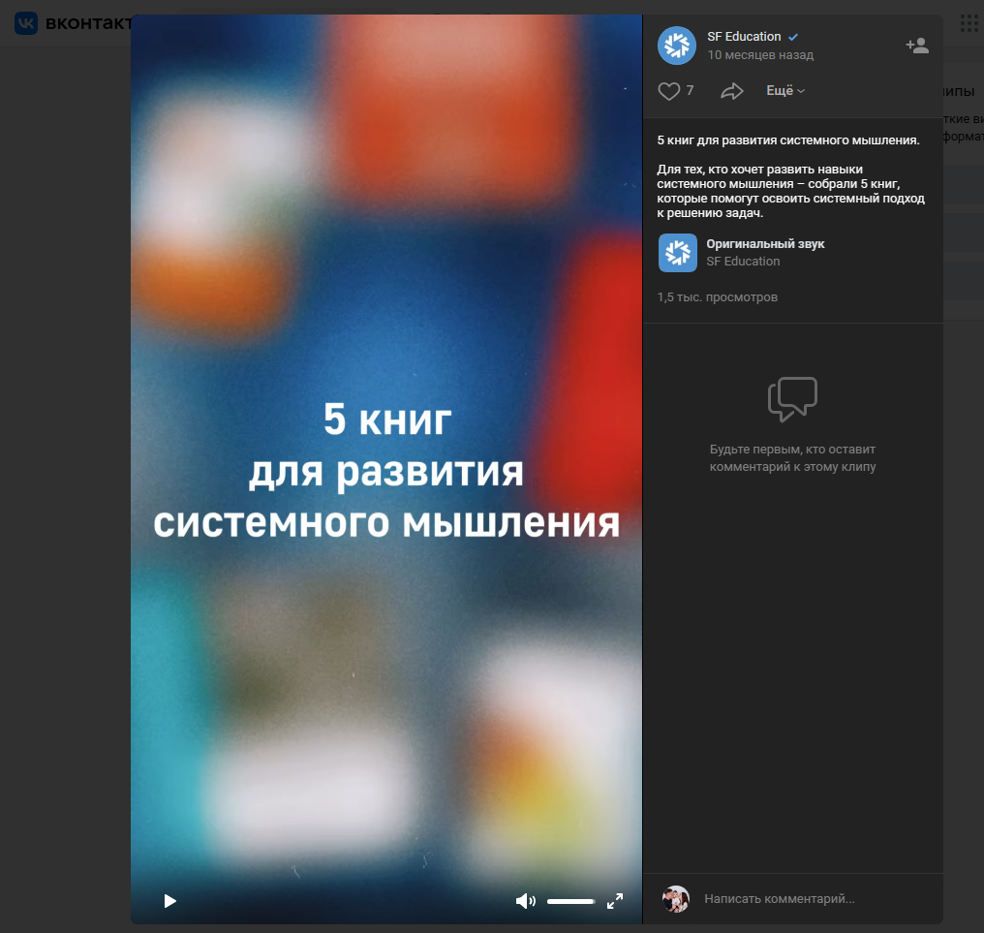Subscribe using the add person icon
This screenshot has width=984, height=933.
coord(916,46)
